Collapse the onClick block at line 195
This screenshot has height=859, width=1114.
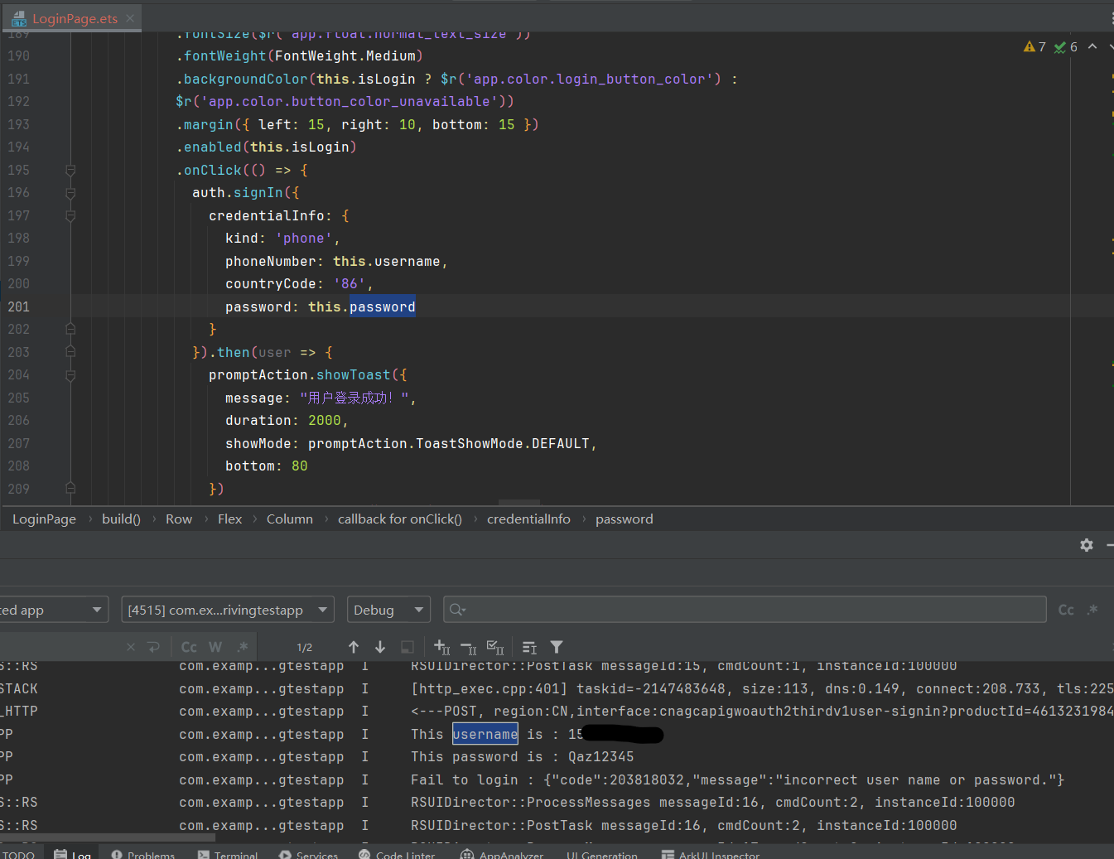[70, 170]
